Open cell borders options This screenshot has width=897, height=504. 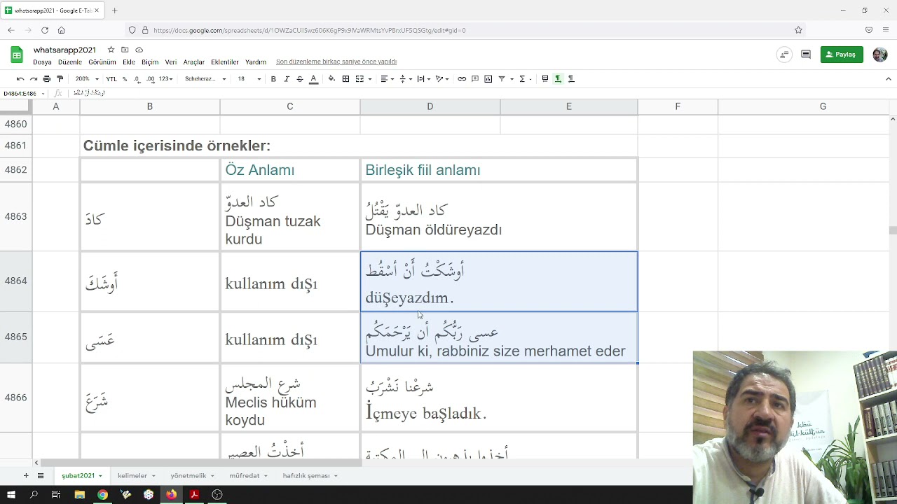tap(345, 79)
